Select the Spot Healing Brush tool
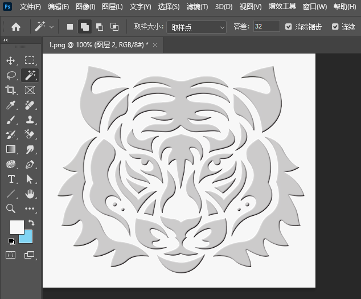This screenshot has height=299, width=361. click(x=30, y=105)
